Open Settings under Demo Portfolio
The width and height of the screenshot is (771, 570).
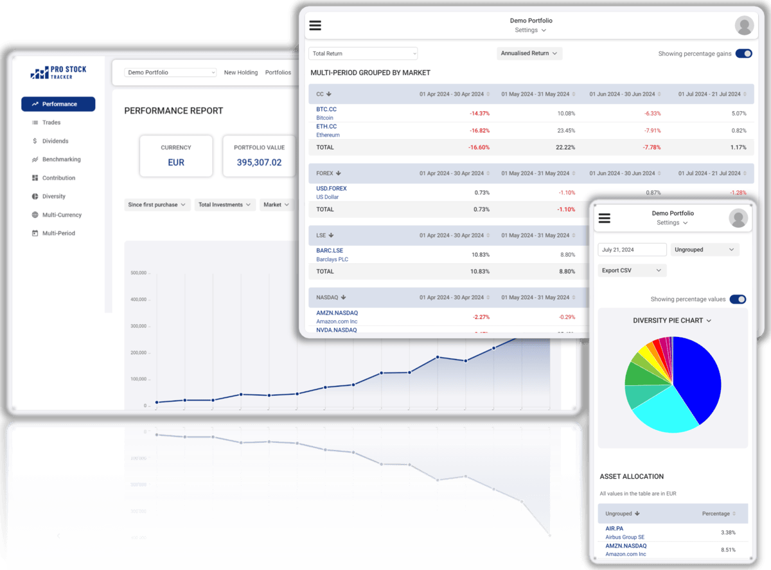coord(531,30)
